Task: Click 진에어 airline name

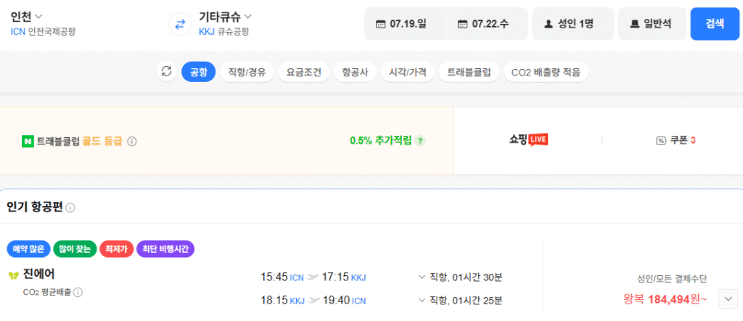Action: pos(39,274)
